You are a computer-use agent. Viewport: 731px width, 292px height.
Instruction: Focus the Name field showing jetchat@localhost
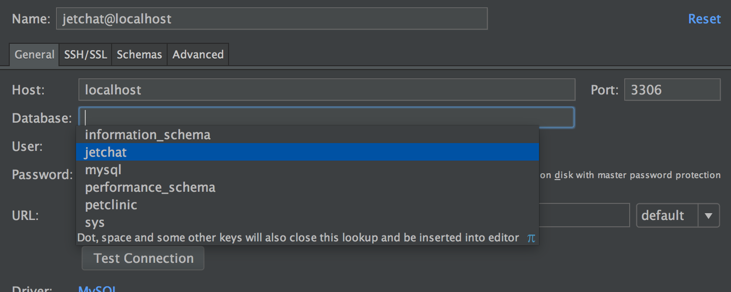(x=272, y=18)
